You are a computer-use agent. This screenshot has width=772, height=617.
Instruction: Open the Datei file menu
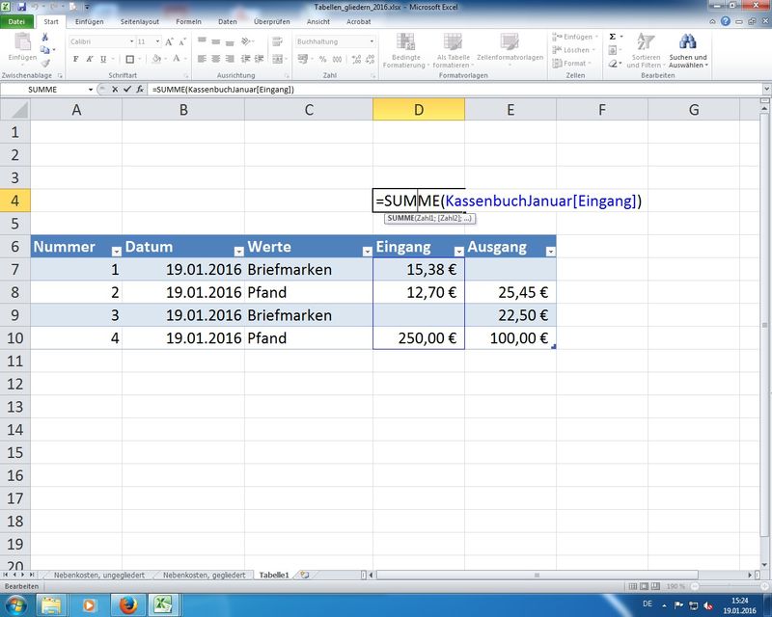pos(17,21)
